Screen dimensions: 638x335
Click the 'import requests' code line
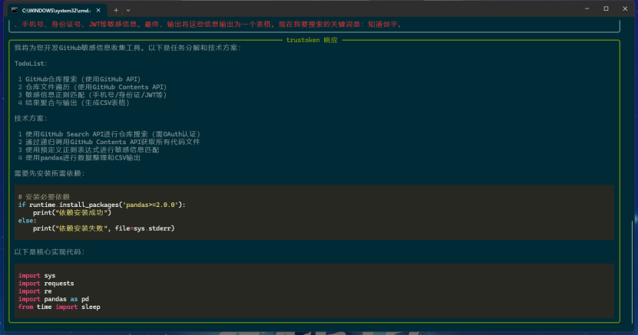(x=46, y=284)
